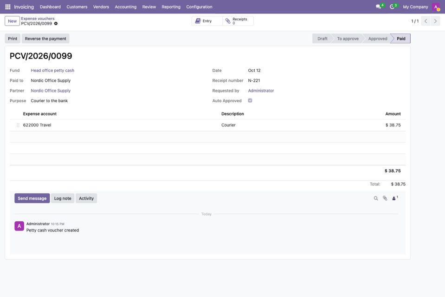Click the New button

point(12,21)
